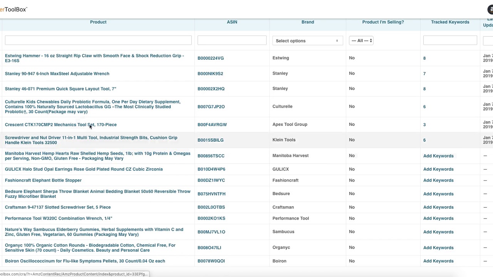Click ASIN B075HVNTFH
The height and width of the screenshot is (277, 493).
pyautogui.click(x=211, y=194)
